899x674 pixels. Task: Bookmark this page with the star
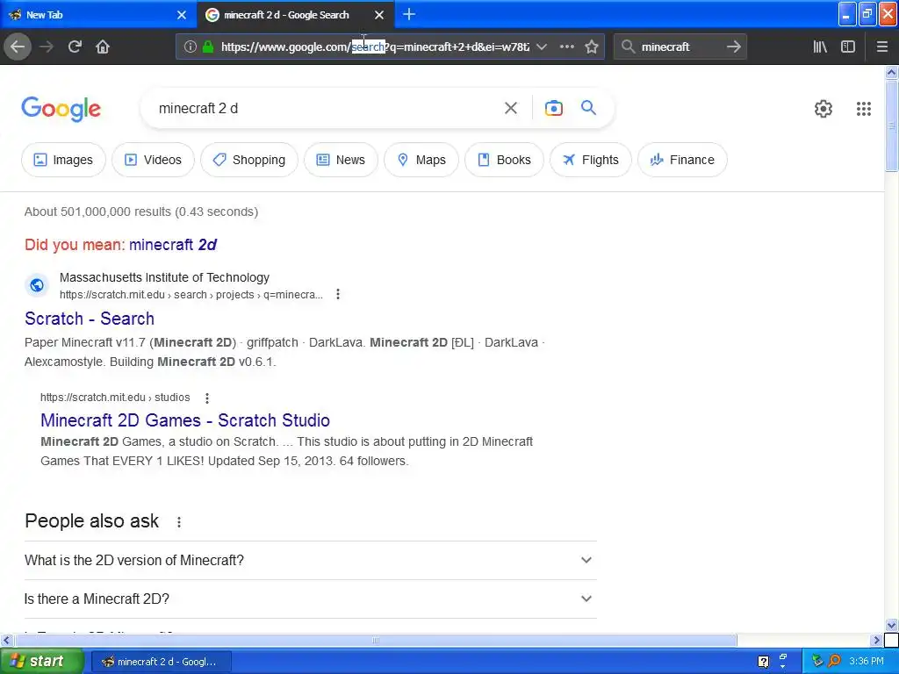pyautogui.click(x=592, y=47)
